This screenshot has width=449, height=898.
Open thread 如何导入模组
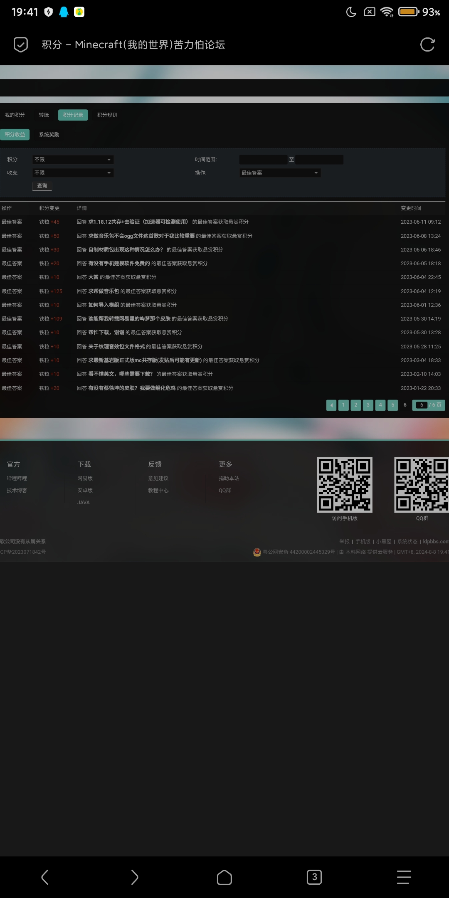[104, 305]
